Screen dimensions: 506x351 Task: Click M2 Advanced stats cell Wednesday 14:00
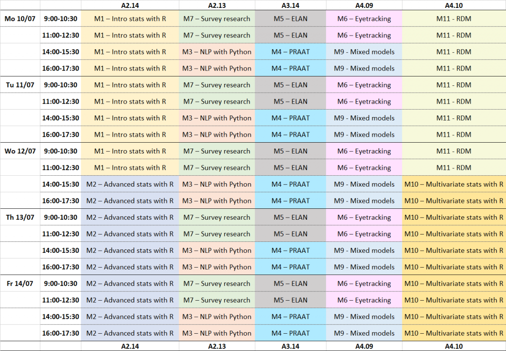click(130, 184)
